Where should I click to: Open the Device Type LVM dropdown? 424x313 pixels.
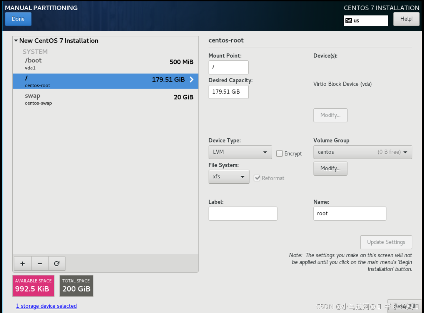click(240, 152)
